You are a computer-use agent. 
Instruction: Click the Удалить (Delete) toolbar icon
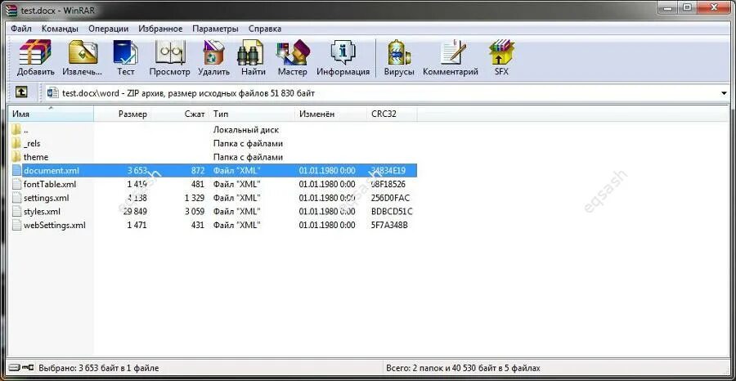point(213,52)
